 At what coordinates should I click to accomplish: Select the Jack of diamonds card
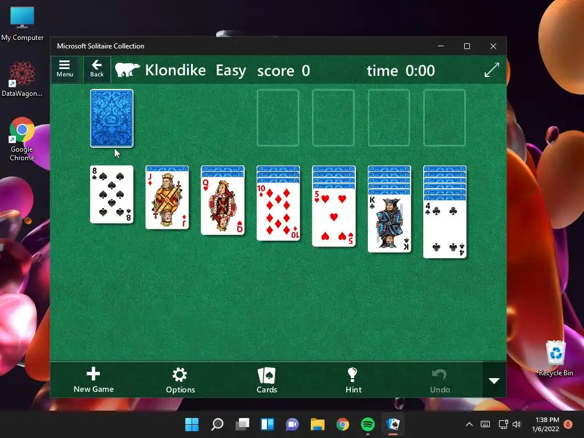(x=167, y=200)
